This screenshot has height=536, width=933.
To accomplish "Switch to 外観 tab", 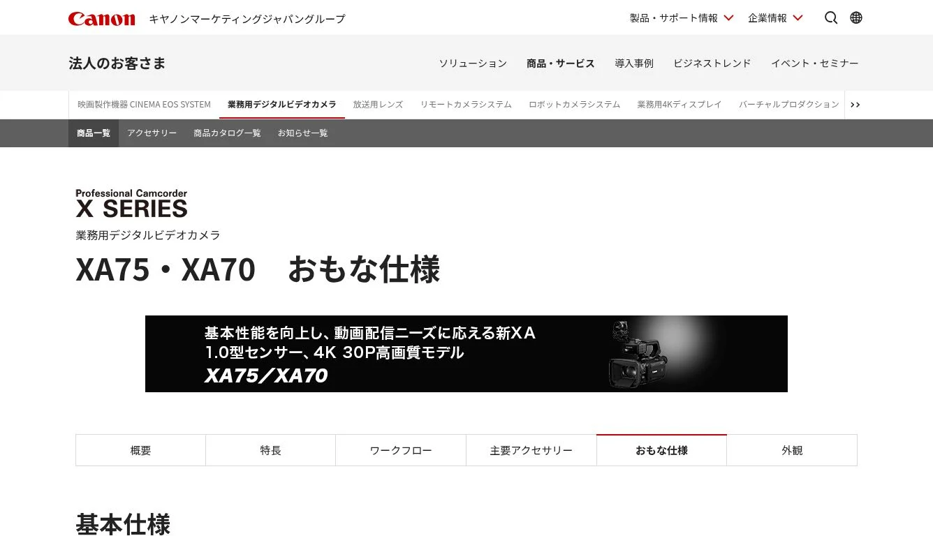I will 792,451.
